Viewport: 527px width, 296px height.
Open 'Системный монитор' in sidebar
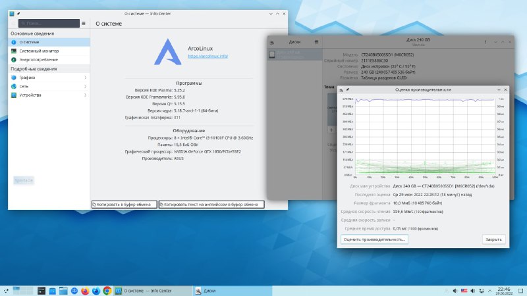[49, 51]
